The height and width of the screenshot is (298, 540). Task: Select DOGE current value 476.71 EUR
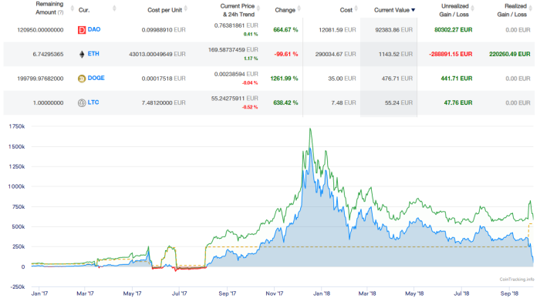[x=397, y=79]
